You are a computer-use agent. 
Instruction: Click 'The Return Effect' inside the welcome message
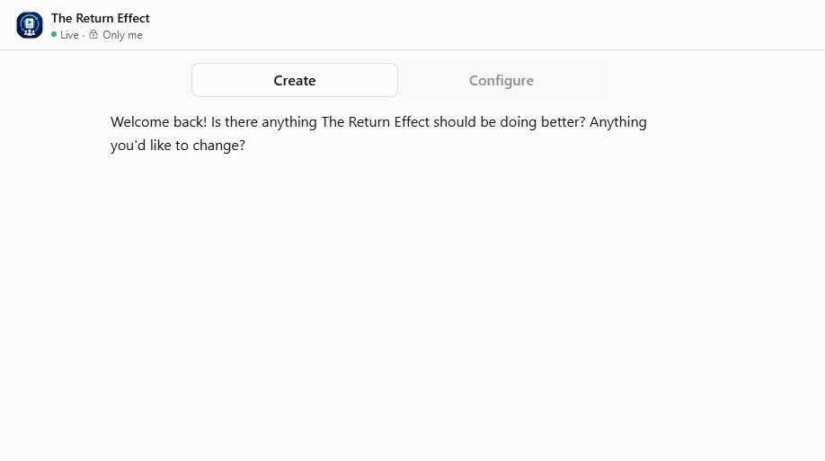tap(375, 122)
